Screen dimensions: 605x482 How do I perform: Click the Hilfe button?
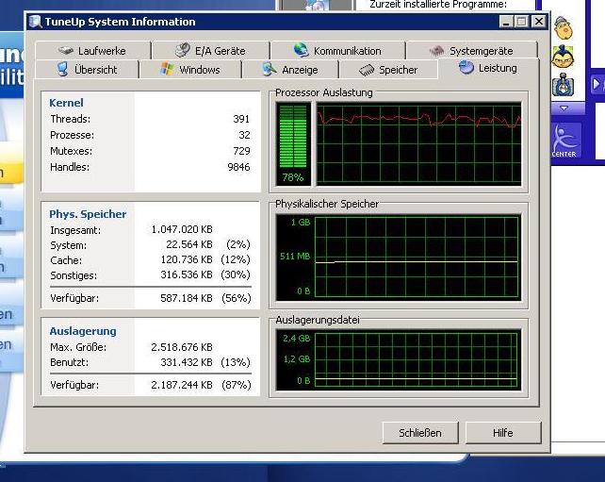[503, 433]
